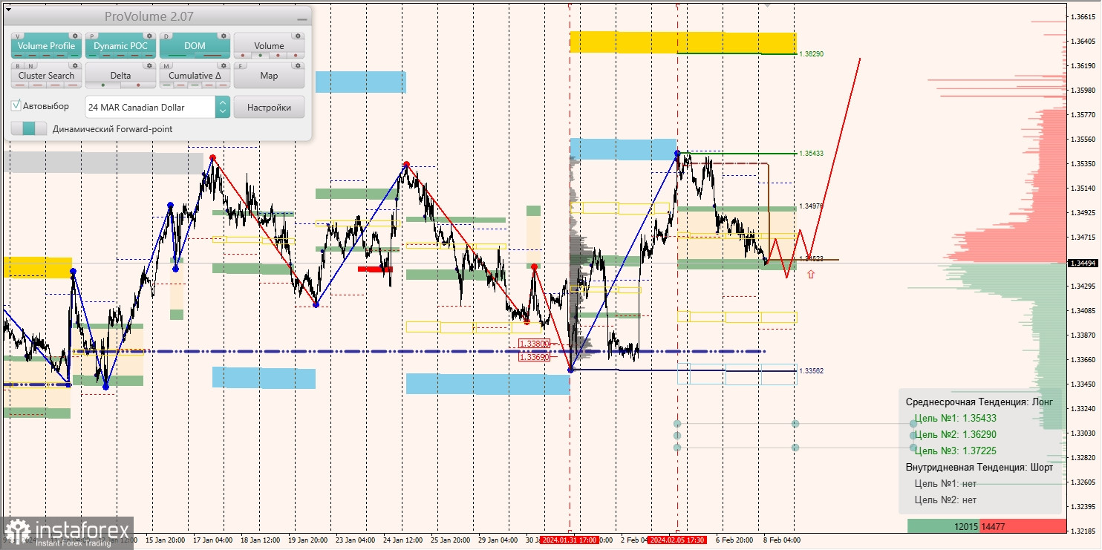Viewport: 1102px width, 550px height.
Task: Click the Внутридневная Тенденция: Шорт label
Action: coord(979,467)
